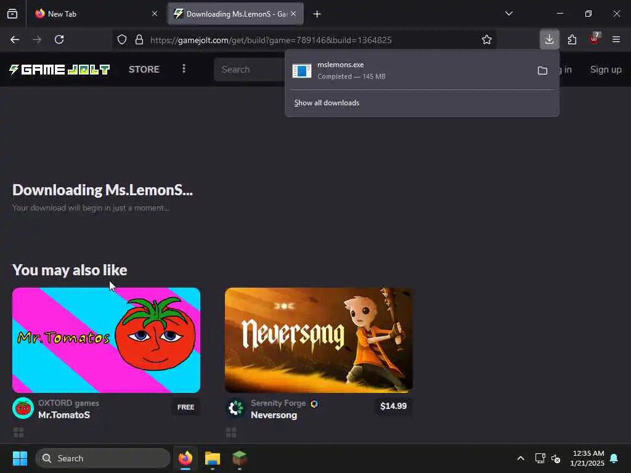Visit the Serenity Forge developer profile
Viewport: 631px width, 473px height.
278,403
